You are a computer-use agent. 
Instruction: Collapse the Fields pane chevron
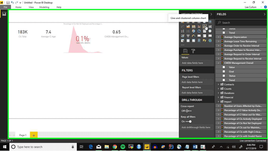pyautogui.click(x=264, y=14)
